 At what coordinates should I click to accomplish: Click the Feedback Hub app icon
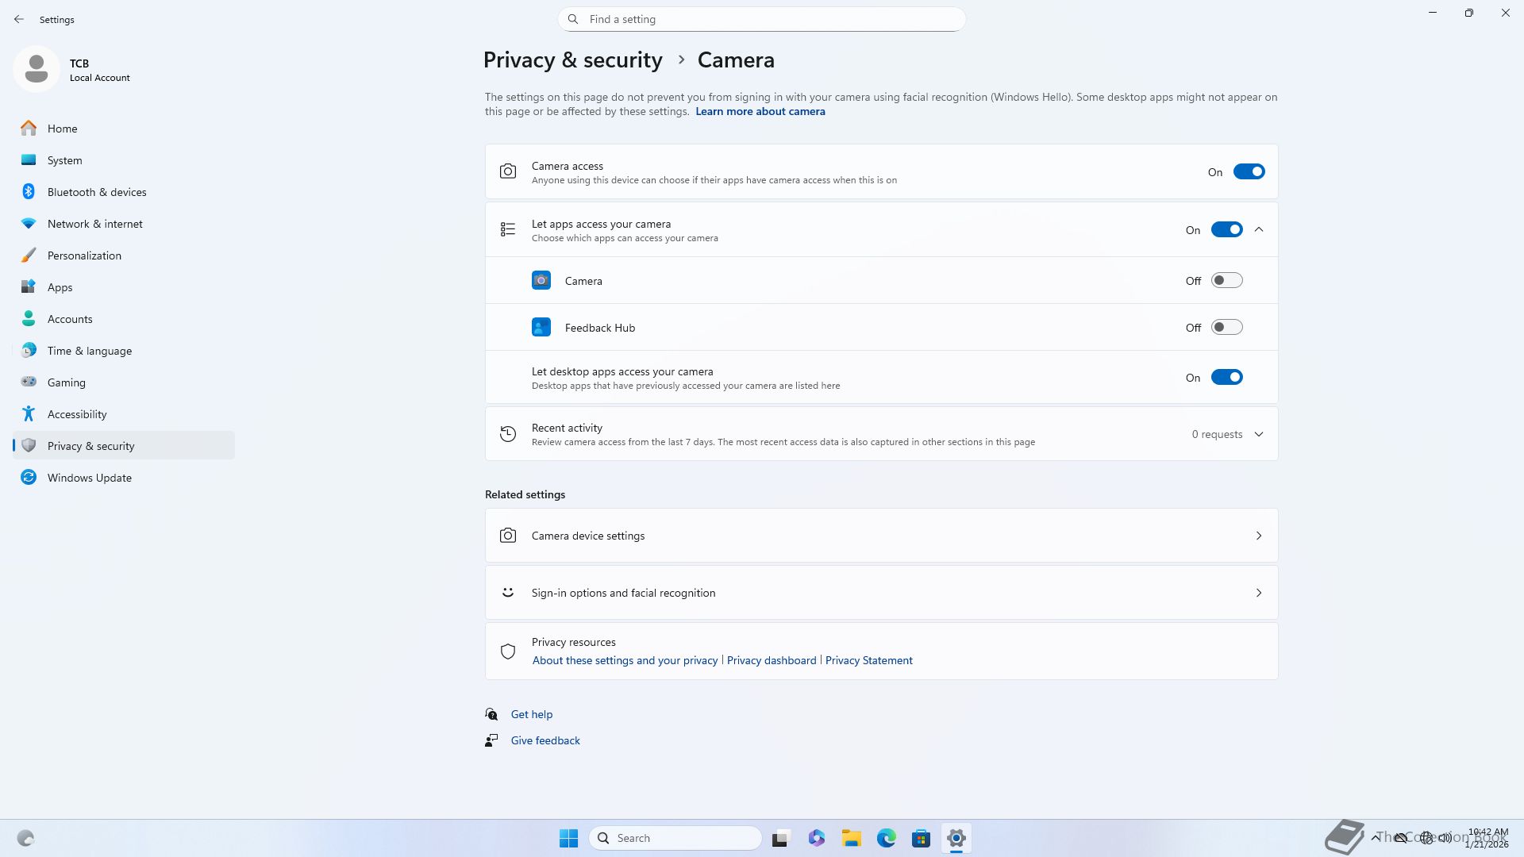541,328
